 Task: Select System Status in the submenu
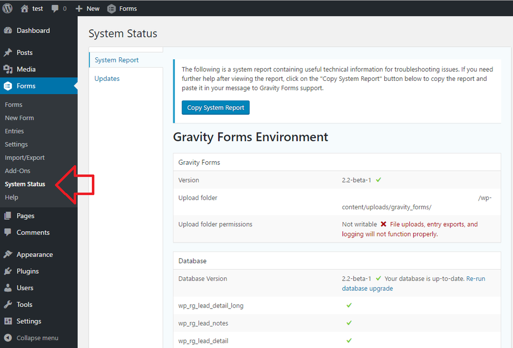tap(25, 184)
